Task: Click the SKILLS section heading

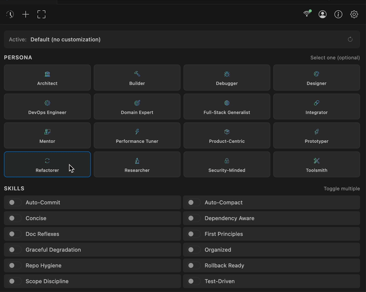Action: coord(14,189)
